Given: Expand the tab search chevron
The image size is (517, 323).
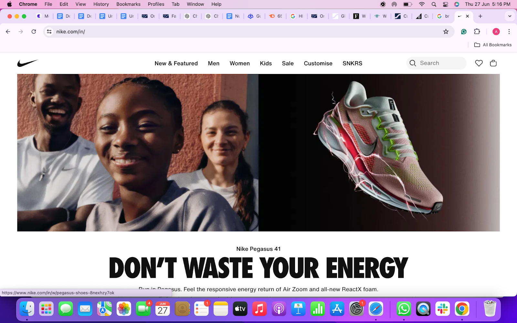Looking at the screenshot, I should (510, 16).
